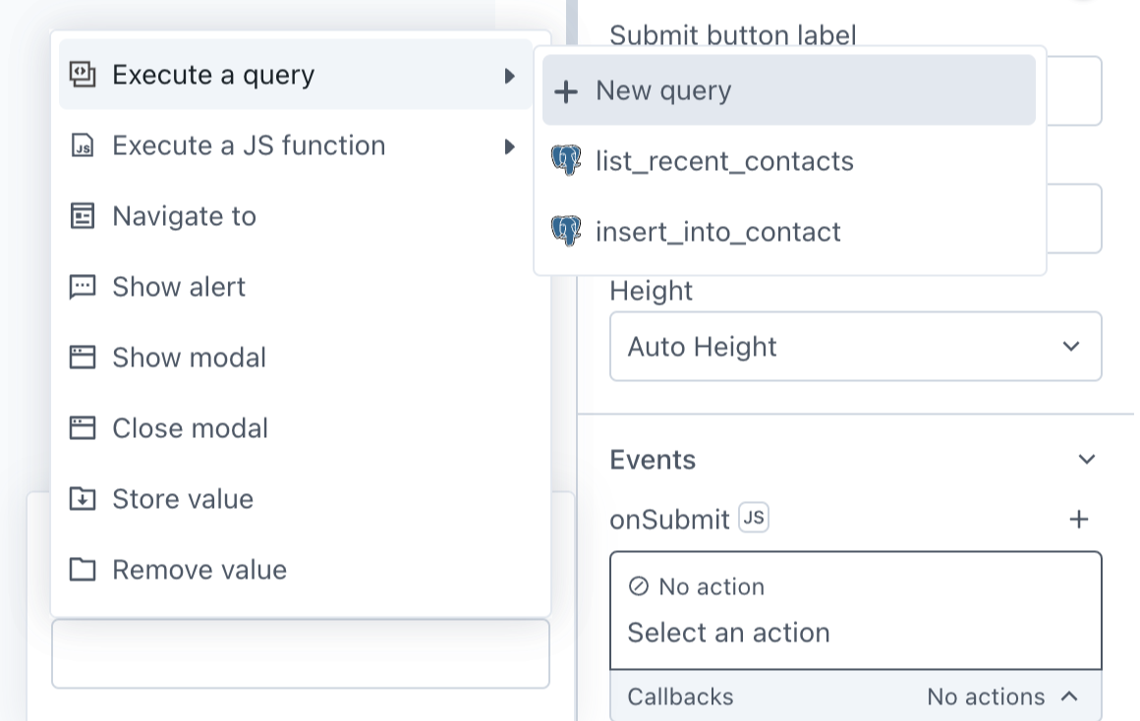
Task: Click the empty input field below Remove value
Action: (x=300, y=653)
